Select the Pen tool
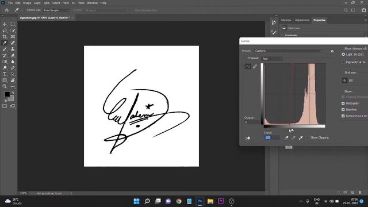This screenshot has width=368, height=207. [13, 68]
